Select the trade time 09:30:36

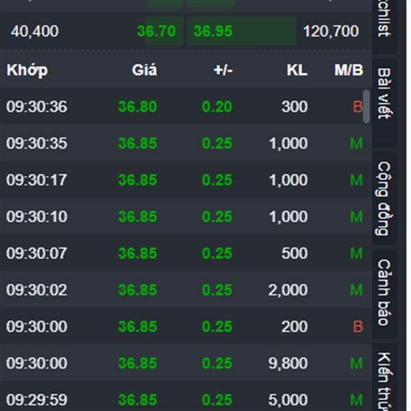coord(37,107)
